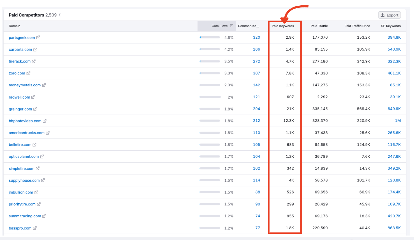Click the external link icon next to basspro.com

click(35, 228)
